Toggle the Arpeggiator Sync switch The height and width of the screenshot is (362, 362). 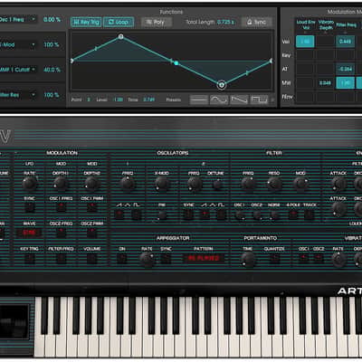[x=166, y=258]
